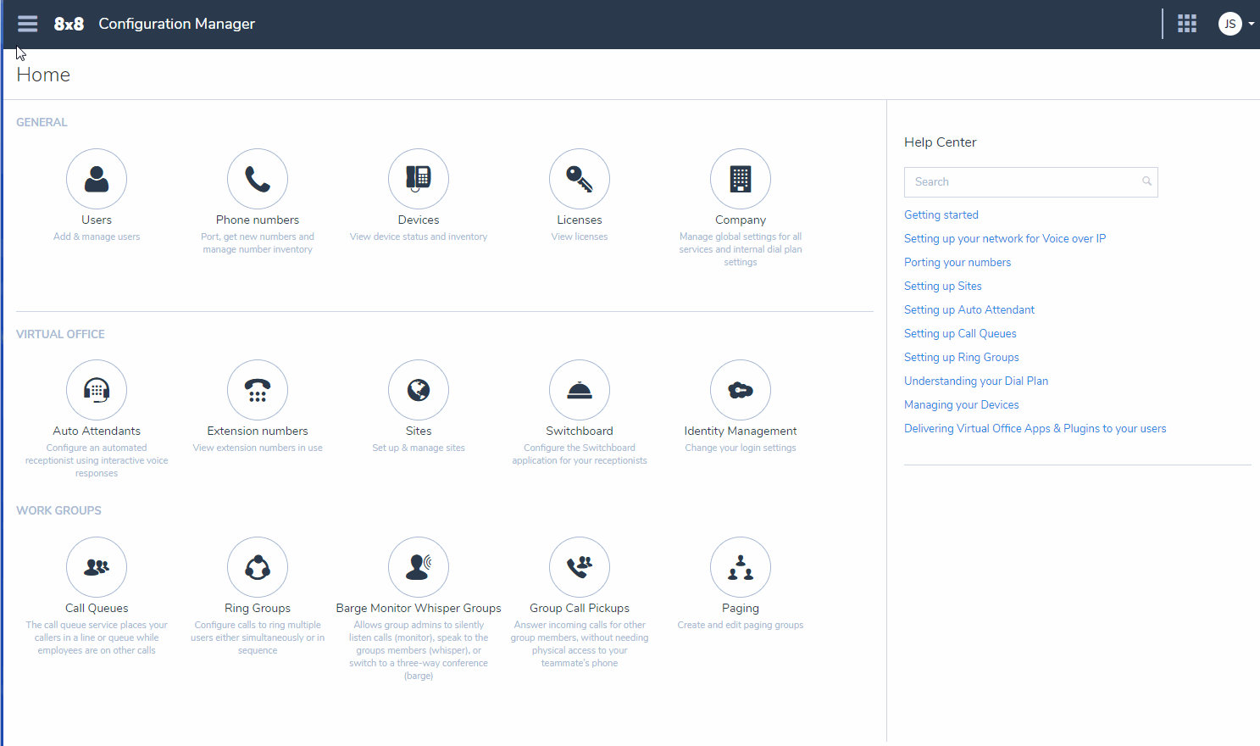Viewport: 1260px width, 746px height.
Task: Click the Paging label text
Action: 741,608
